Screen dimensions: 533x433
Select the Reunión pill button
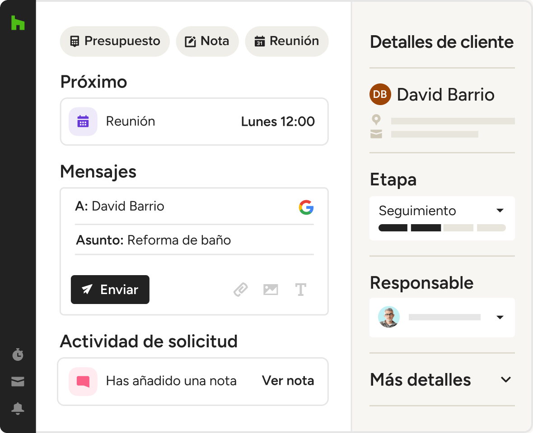click(x=287, y=41)
